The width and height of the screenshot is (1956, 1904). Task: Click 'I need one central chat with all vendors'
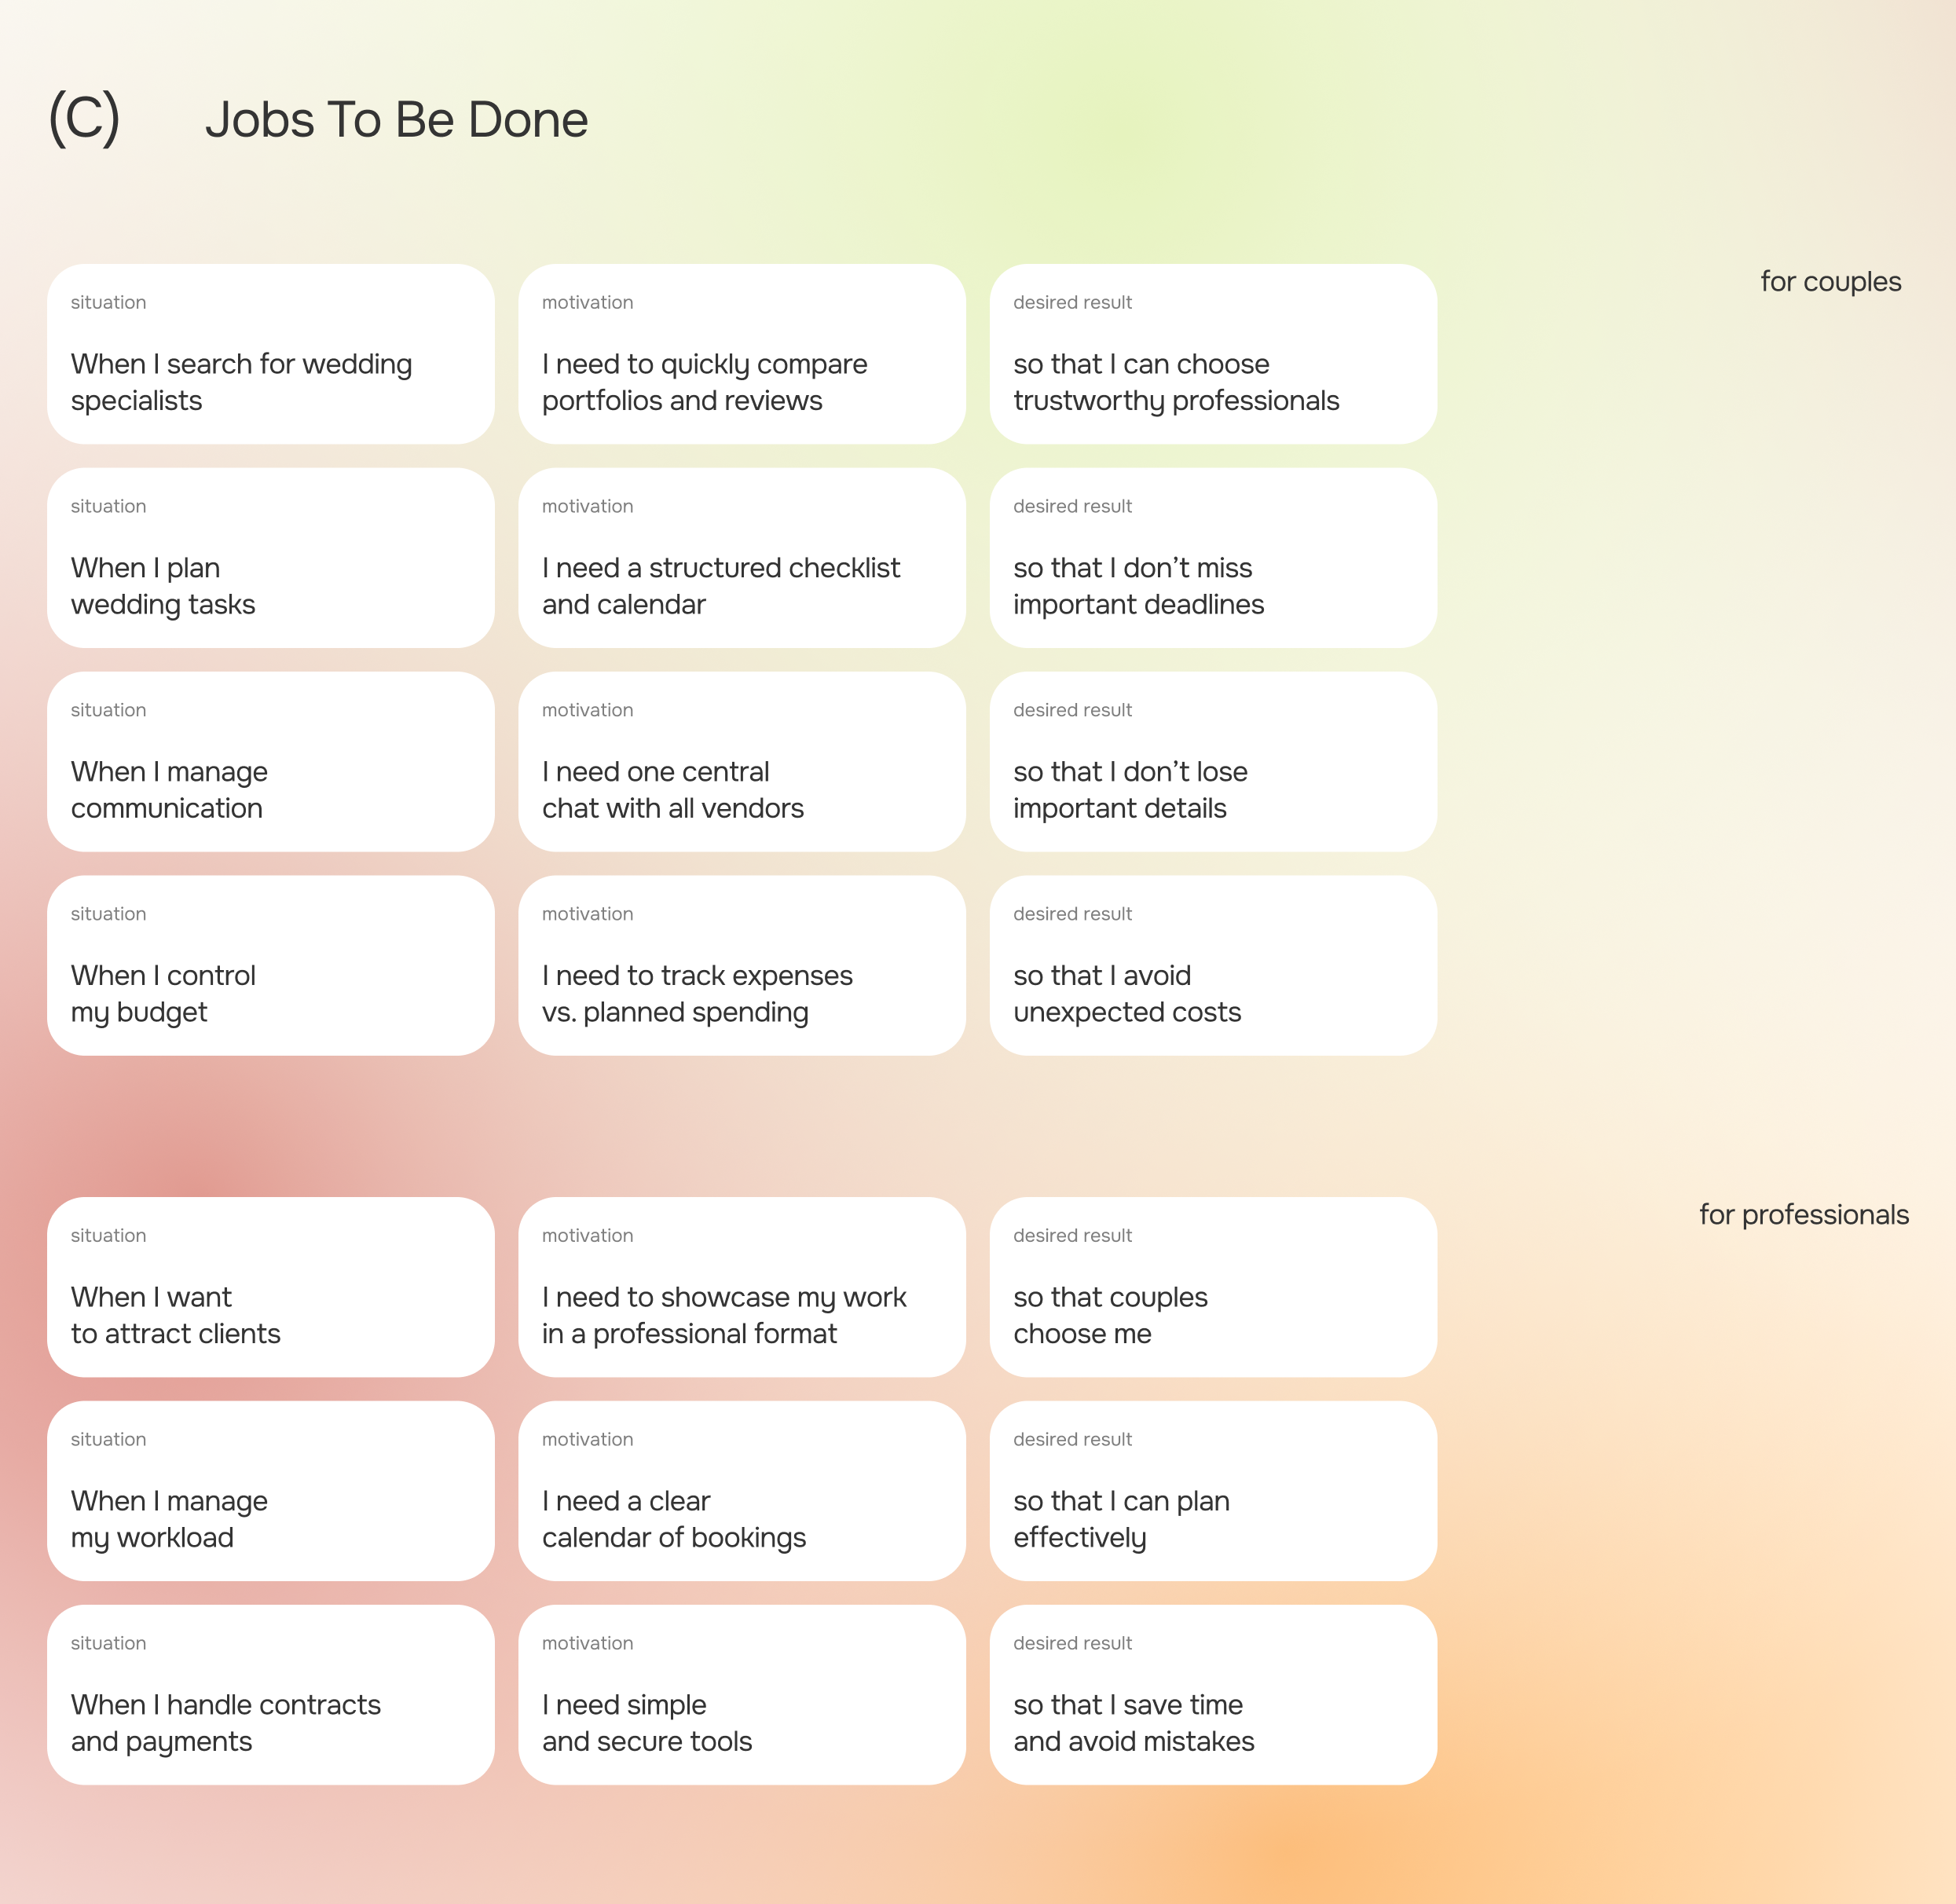click(x=741, y=762)
